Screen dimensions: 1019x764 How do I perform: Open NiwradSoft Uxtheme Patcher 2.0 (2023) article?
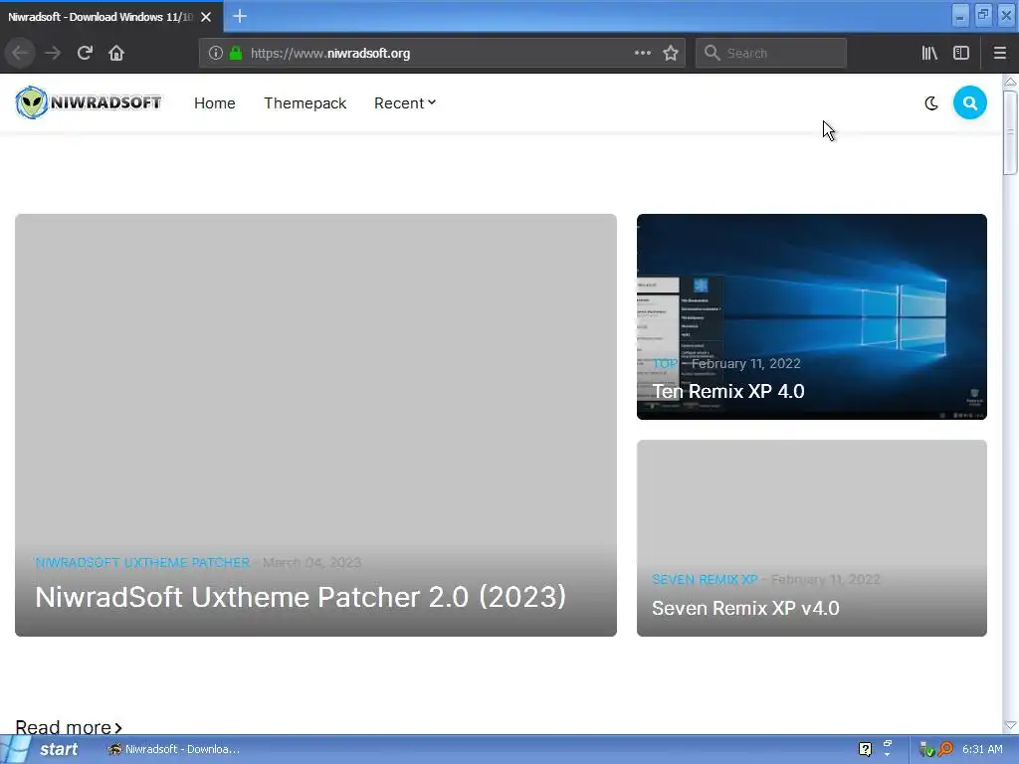pos(301,597)
